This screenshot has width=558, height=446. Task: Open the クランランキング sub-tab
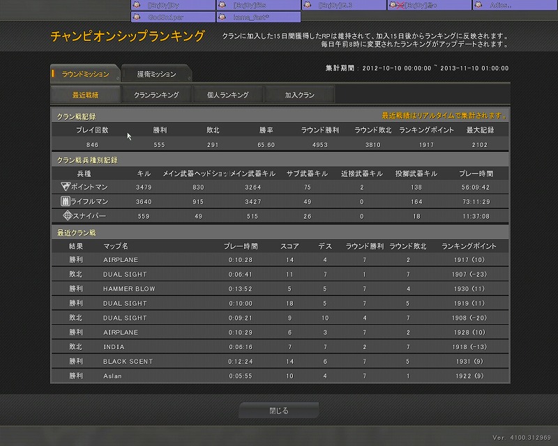coord(156,95)
